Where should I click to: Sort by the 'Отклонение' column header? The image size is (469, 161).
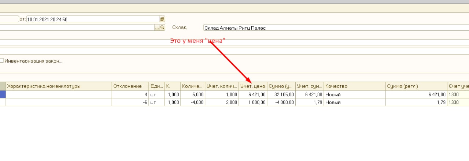coord(128,86)
